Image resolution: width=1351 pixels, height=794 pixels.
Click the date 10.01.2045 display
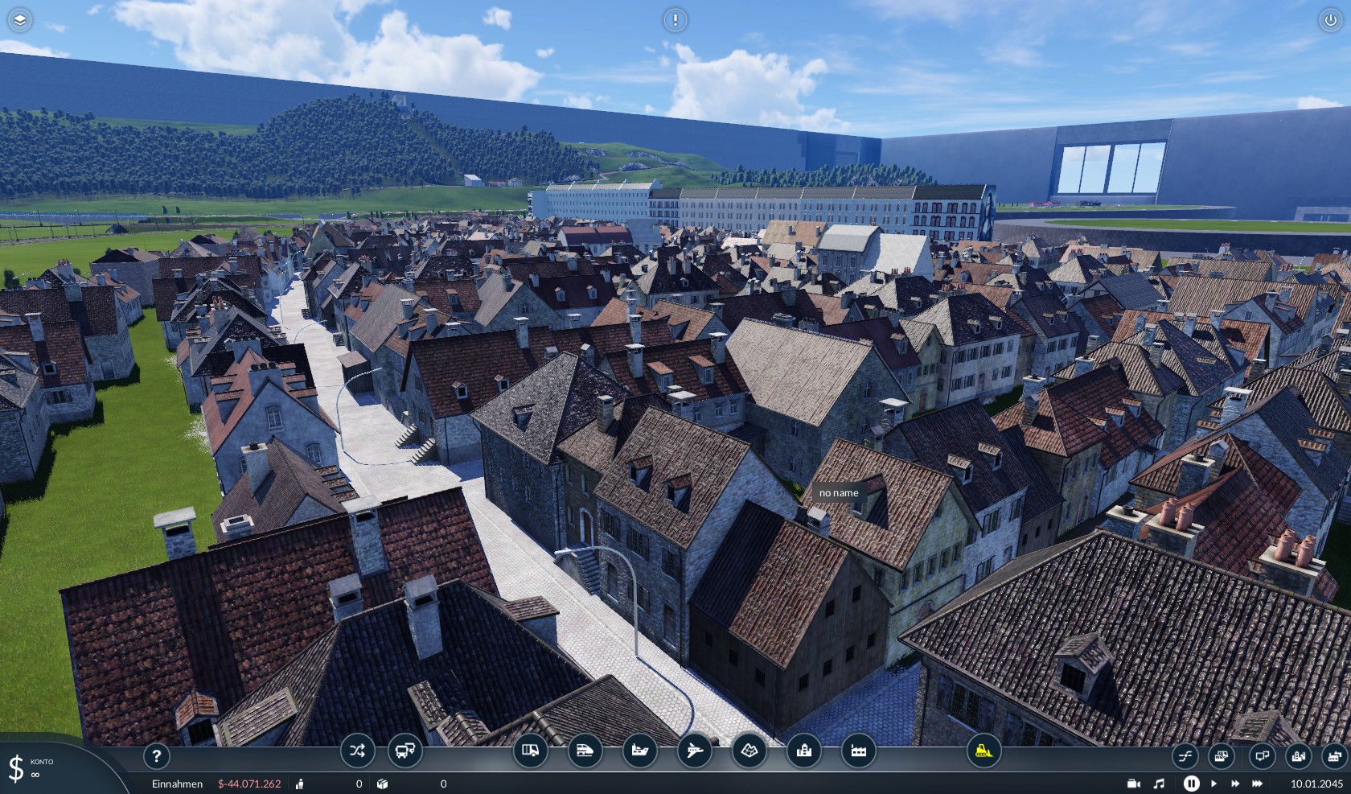(1316, 784)
